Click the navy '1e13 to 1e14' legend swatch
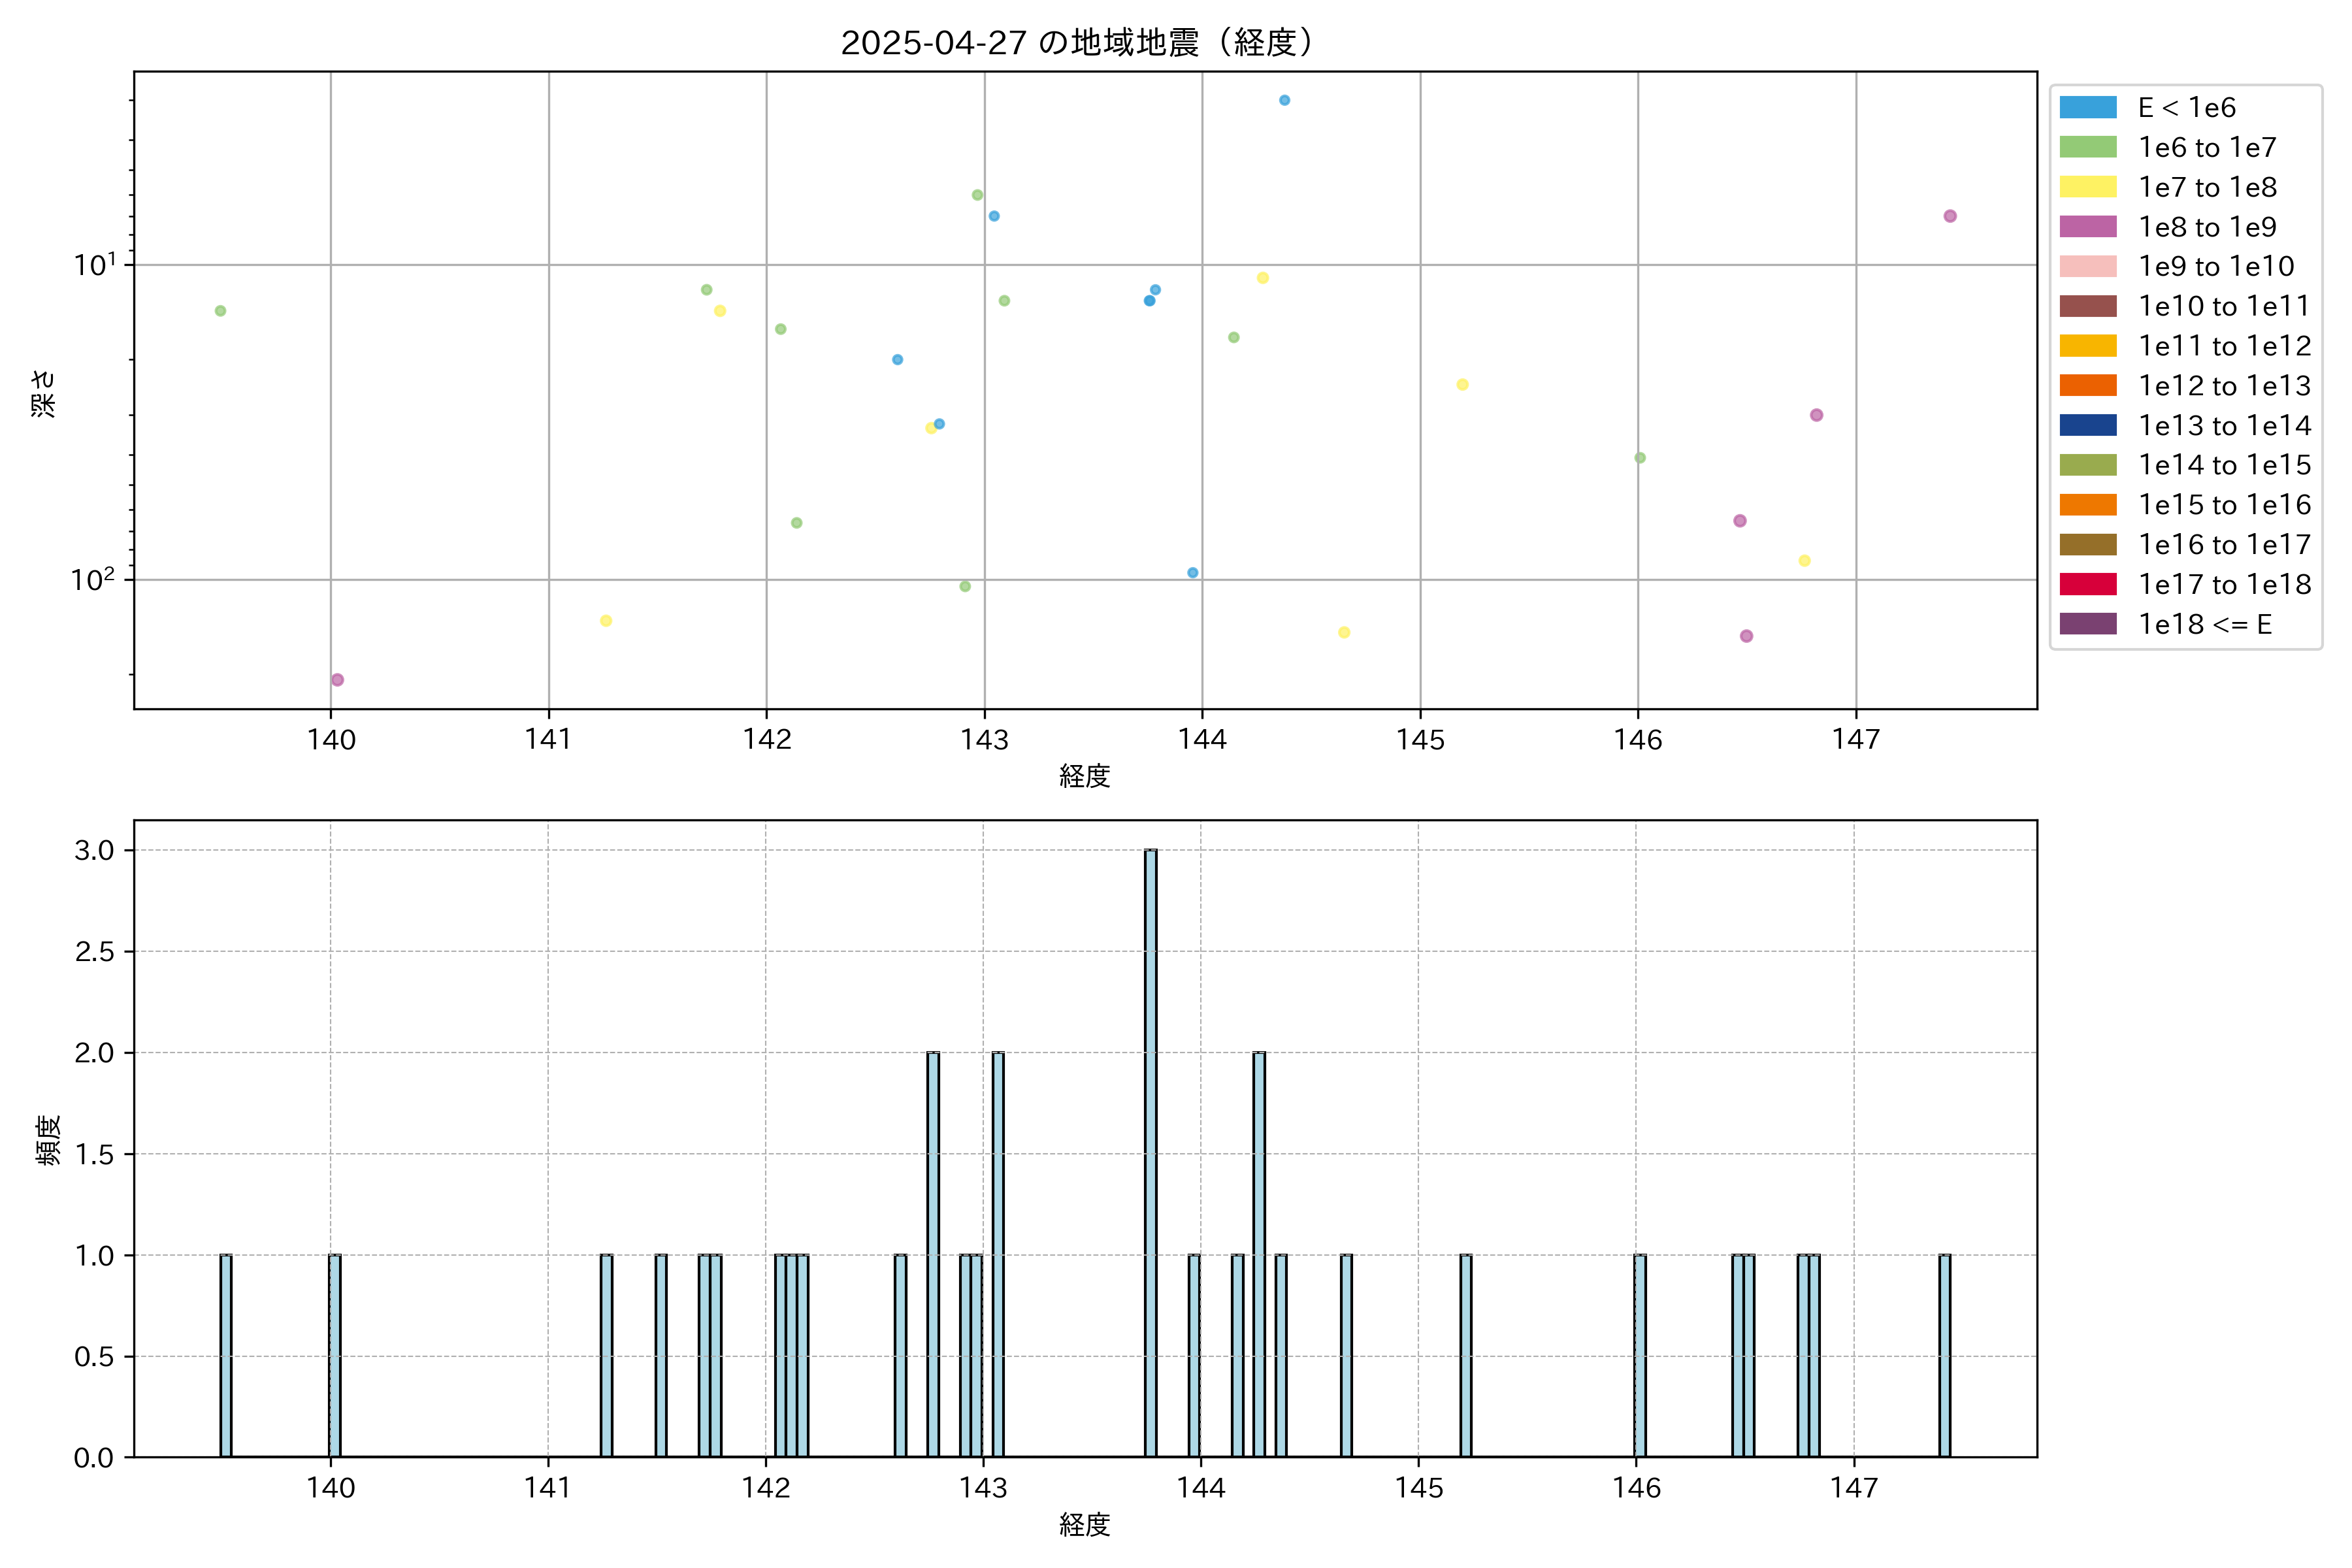2352x1568 pixels. (x=2087, y=426)
